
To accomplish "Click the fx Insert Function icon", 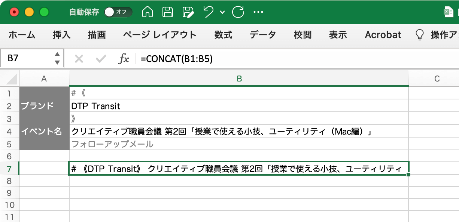I will tap(124, 59).
